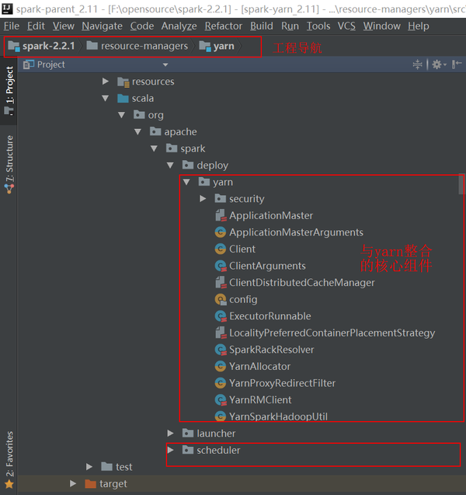Screen dimensions: 466x495
Task: Click the YarnRMClient class icon
Action: pos(221,399)
